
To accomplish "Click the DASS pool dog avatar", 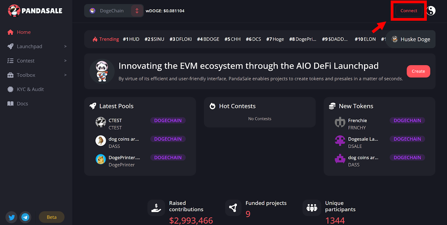I will (x=101, y=141).
